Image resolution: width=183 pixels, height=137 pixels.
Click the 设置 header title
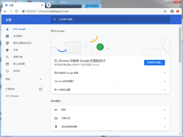[x=9, y=20]
